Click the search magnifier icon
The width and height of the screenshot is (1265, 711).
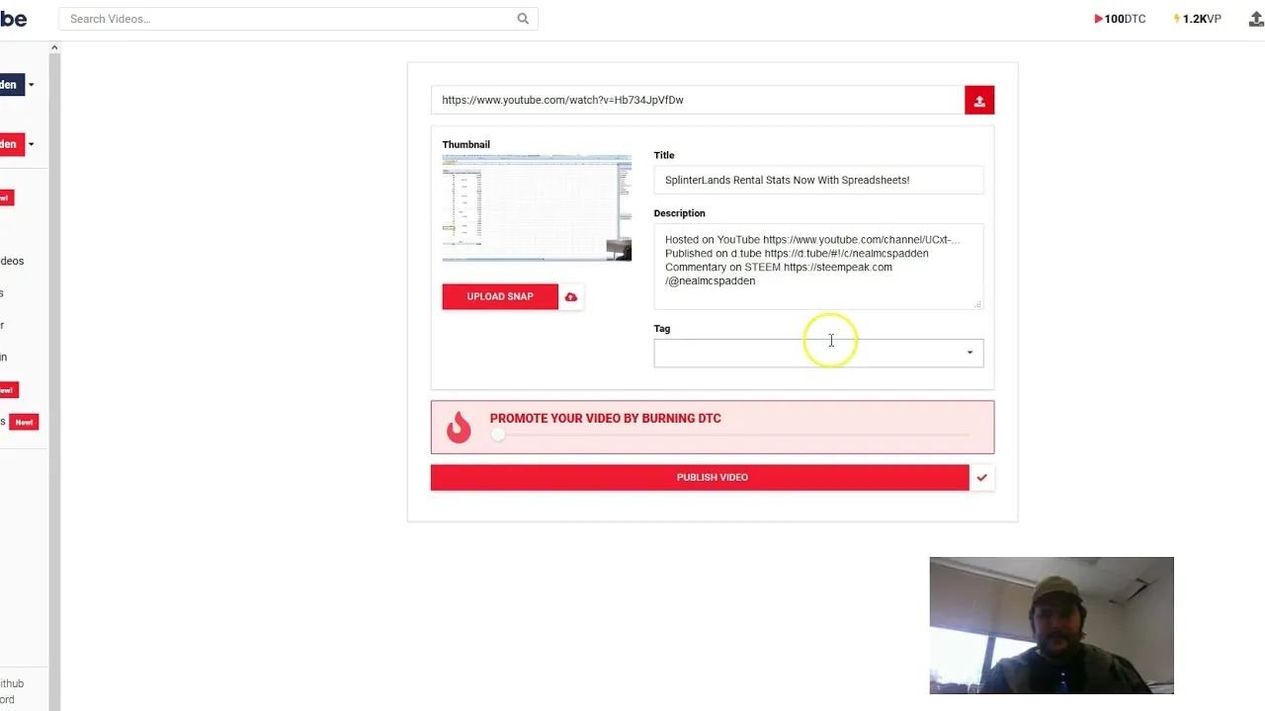523,19
